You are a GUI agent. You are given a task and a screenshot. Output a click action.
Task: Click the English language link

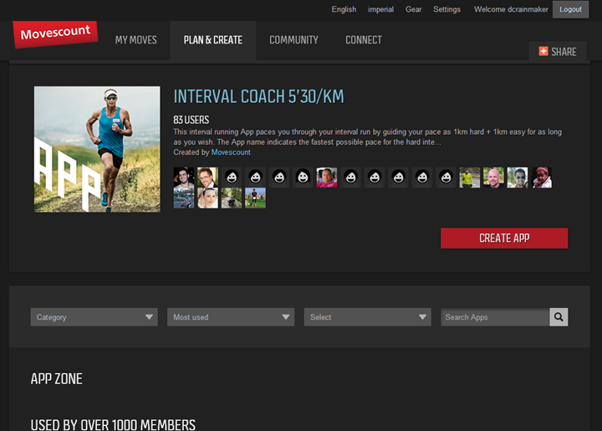[344, 9]
